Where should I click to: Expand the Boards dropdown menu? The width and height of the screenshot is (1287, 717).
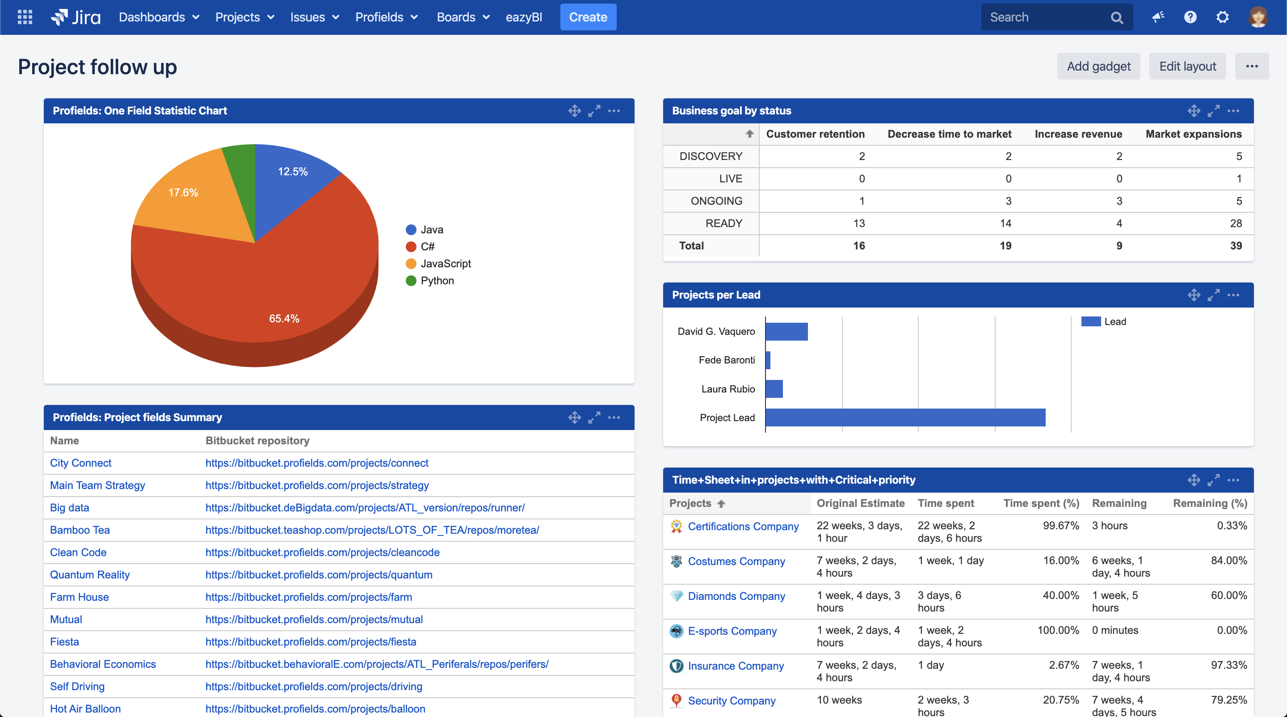click(x=463, y=17)
